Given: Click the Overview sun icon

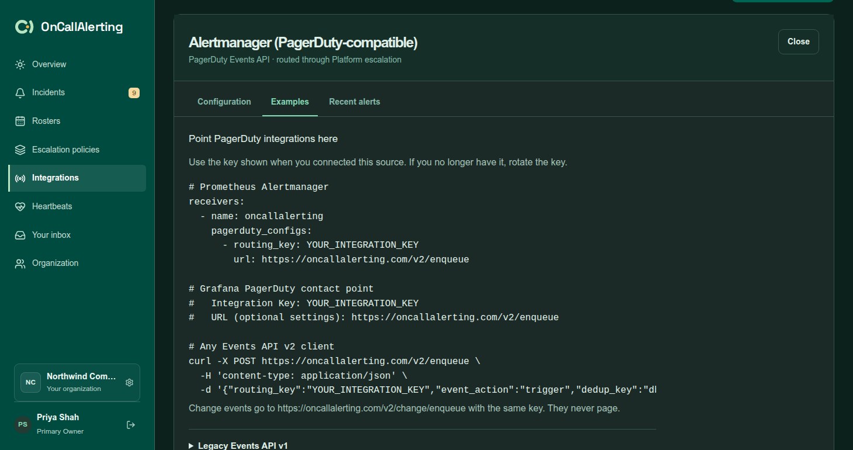Looking at the screenshot, I should click(20, 64).
